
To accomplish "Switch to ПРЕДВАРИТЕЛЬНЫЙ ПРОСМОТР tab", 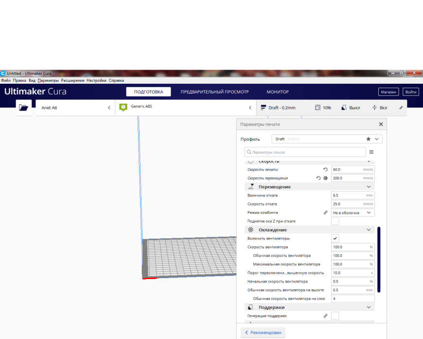I will point(215,92).
